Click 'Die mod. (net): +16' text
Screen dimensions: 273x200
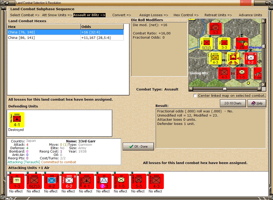150,25
